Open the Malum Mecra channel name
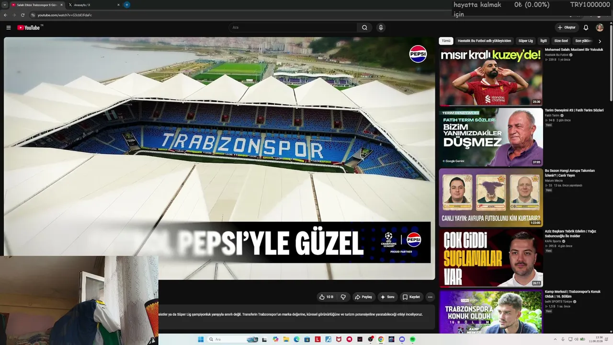This screenshot has width=613, height=345. coord(554,181)
